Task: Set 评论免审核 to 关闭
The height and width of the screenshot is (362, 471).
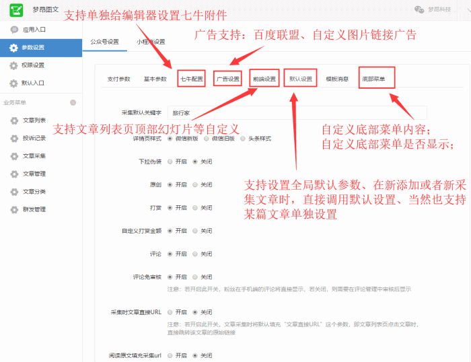Action: 195,277
